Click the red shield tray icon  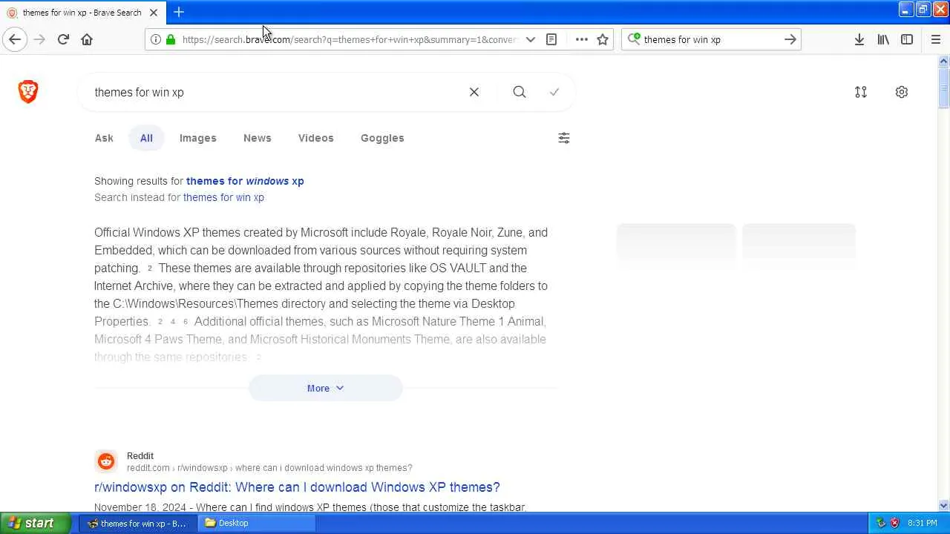[894, 523]
